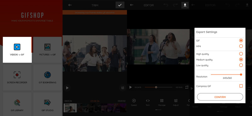Choose Medium quality option
Image resolution: width=252 pixels, height=116 pixels.
[x=241, y=60]
